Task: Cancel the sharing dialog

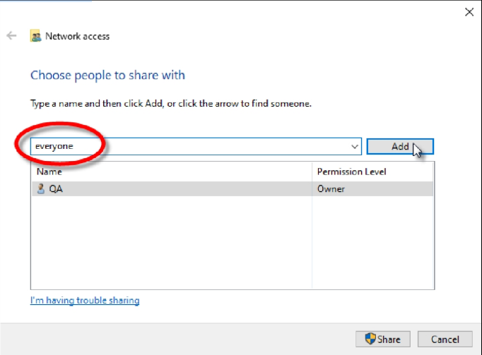Action: (444, 339)
